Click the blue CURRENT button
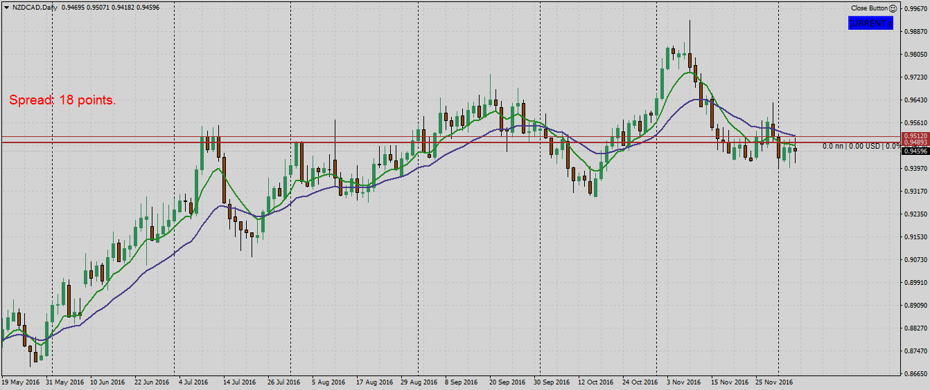This screenshot has width=930, height=390. [870, 23]
